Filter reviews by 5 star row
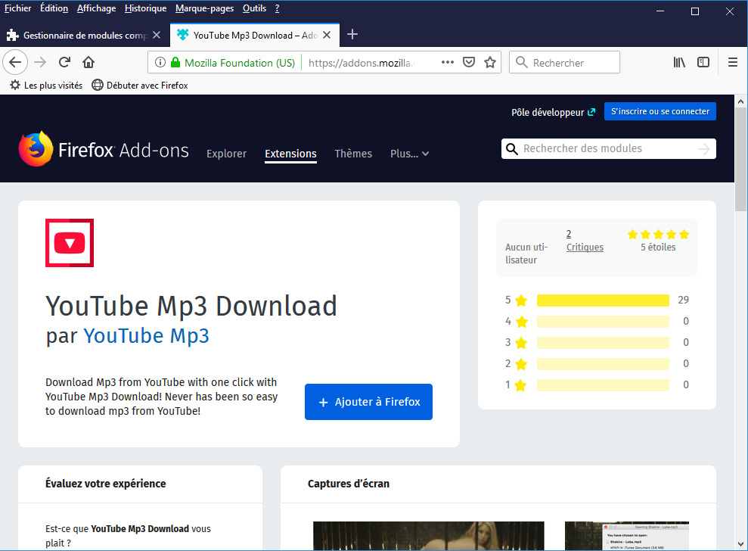The width and height of the screenshot is (748, 551). point(597,300)
